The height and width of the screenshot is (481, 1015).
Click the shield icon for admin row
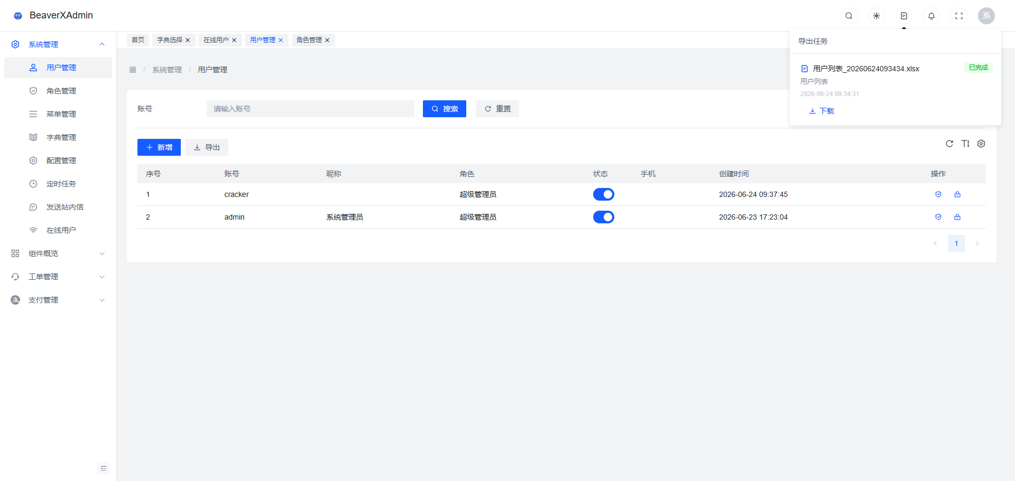click(938, 217)
